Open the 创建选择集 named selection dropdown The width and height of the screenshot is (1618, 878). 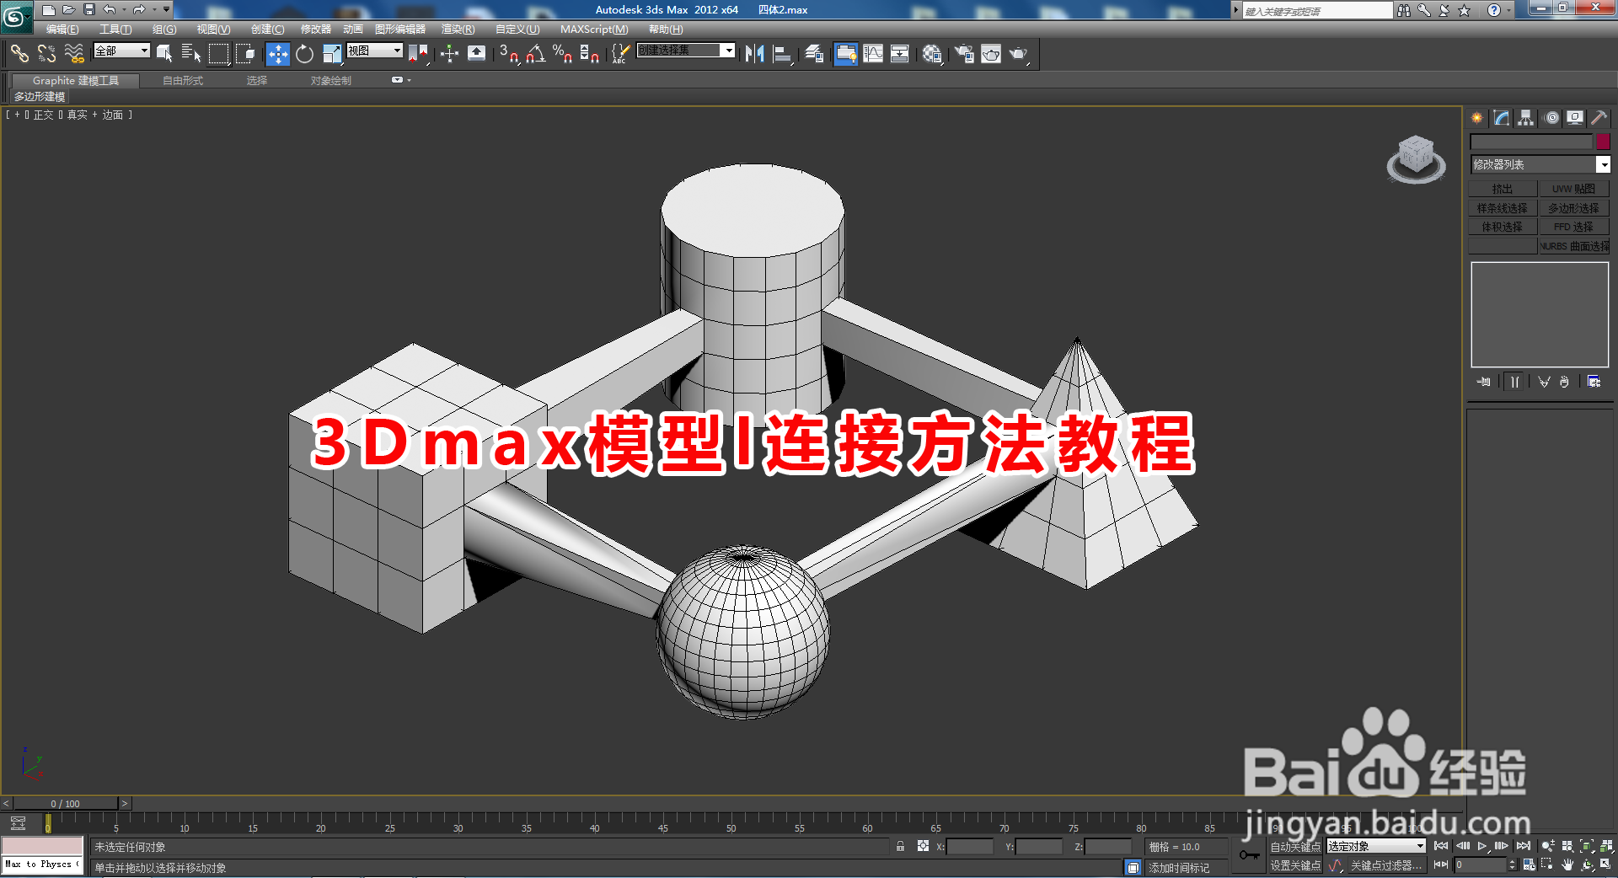pyautogui.click(x=685, y=51)
